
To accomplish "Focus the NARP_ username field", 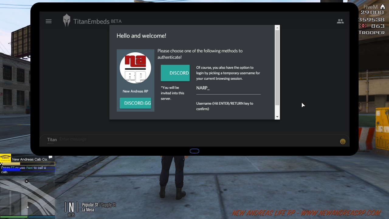I will tap(229, 88).
